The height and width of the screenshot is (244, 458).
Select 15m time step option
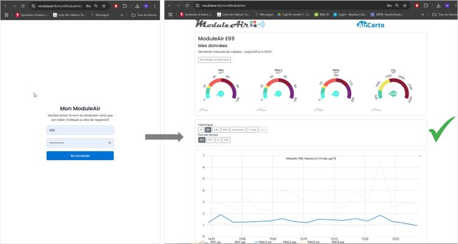(x=211, y=140)
